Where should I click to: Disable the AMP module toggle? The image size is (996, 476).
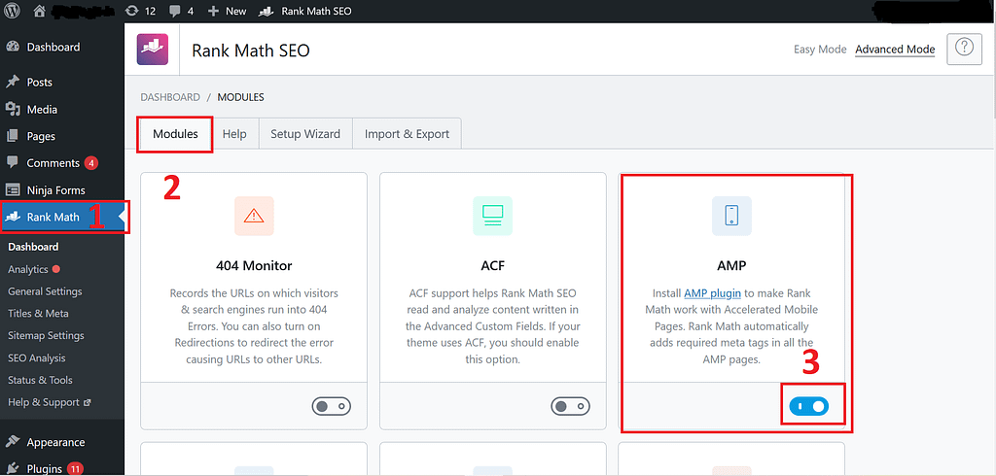click(809, 405)
